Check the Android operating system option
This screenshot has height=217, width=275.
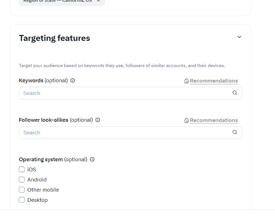(22, 180)
